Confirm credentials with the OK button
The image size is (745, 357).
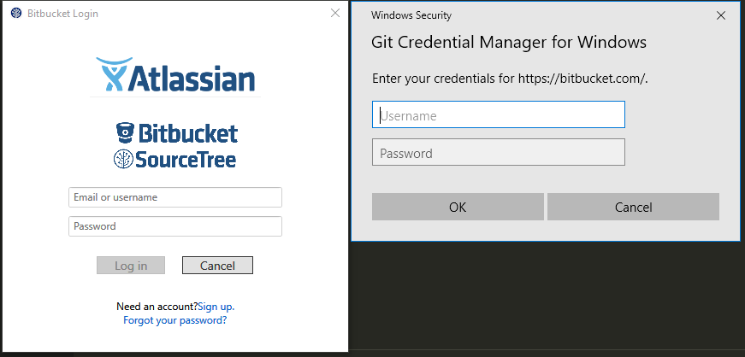coord(458,207)
